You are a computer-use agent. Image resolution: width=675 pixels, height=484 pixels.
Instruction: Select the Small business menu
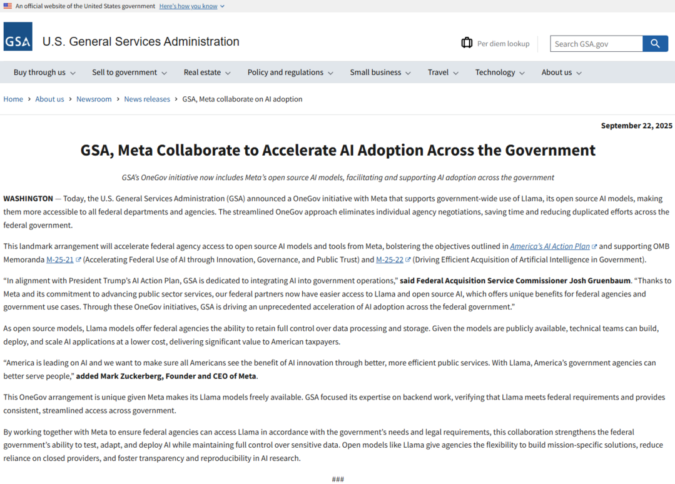click(x=380, y=73)
